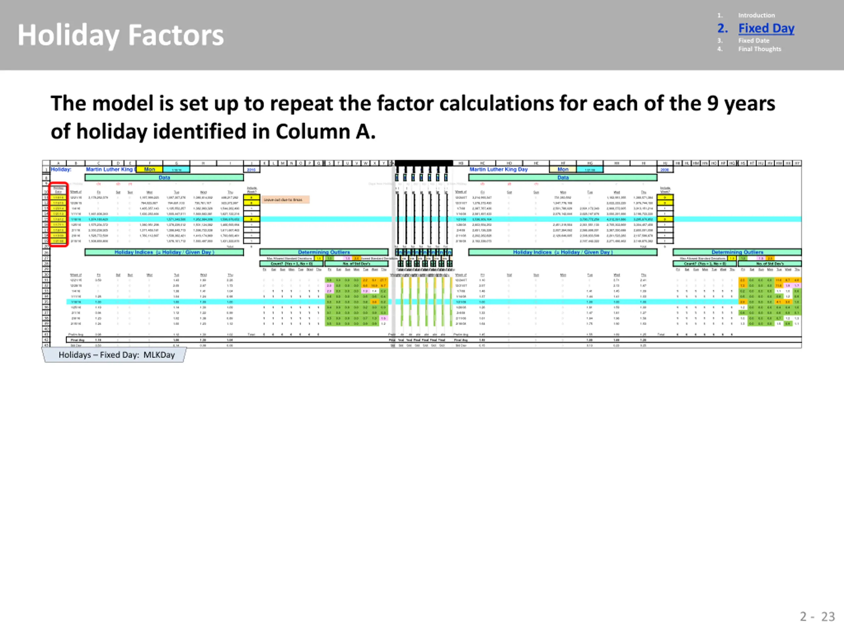Select the left Count? (Yes = 1, No = 0) header
844x633 pixels.
291,264
